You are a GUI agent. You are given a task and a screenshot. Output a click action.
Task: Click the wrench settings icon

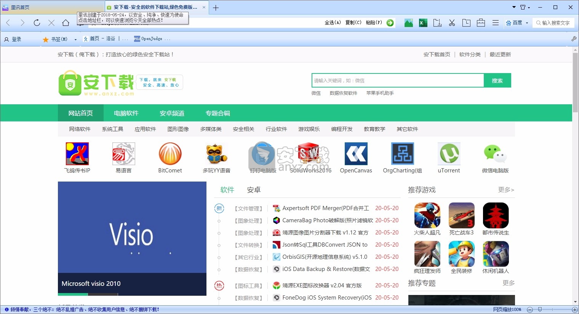pos(574,39)
